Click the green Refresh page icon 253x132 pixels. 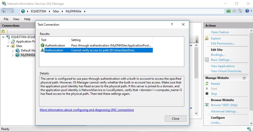[x=229, y=11]
